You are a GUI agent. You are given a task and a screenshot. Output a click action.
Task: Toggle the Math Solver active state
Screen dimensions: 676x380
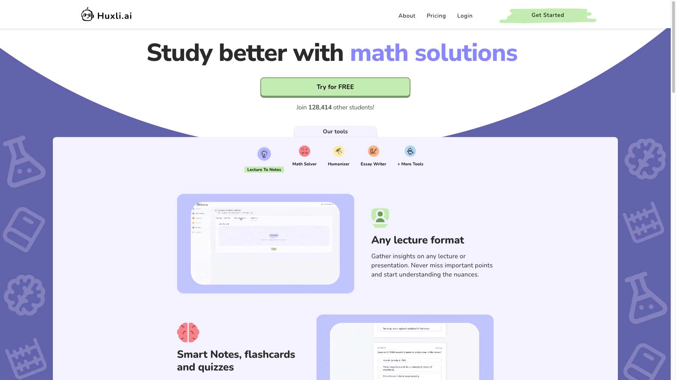pyautogui.click(x=304, y=156)
